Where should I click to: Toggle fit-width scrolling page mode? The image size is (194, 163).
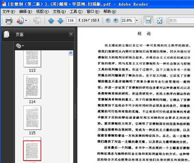pos(148,21)
